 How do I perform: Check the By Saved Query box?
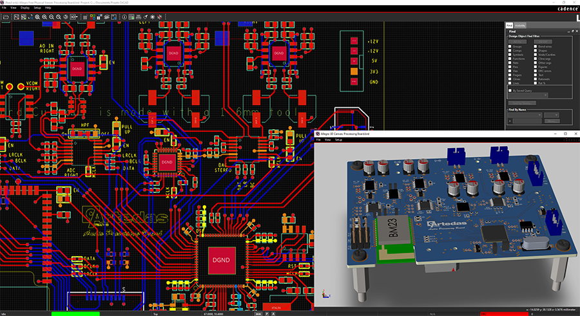[x=510, y=91]
